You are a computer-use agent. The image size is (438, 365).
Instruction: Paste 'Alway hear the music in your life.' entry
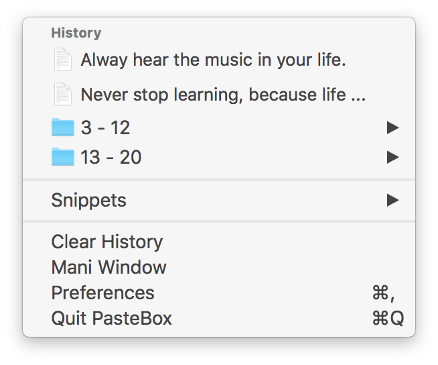click(x=212, y=60)
